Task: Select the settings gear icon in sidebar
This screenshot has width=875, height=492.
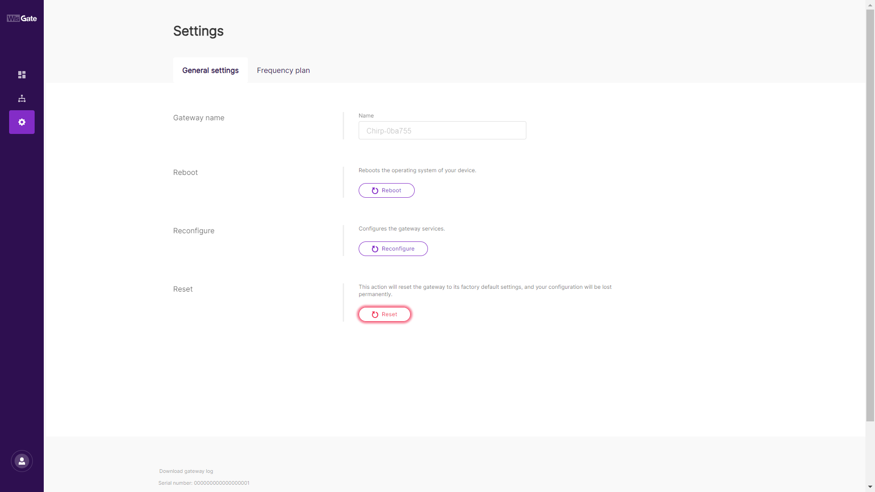Action: pos(22,122)
